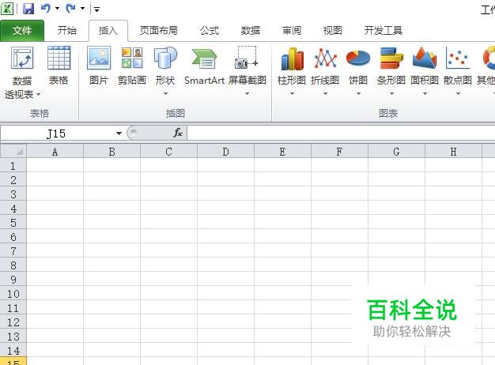Expand dropdown arrow below 条形图
The image size is (495, 365).
[x=391, y=94]
